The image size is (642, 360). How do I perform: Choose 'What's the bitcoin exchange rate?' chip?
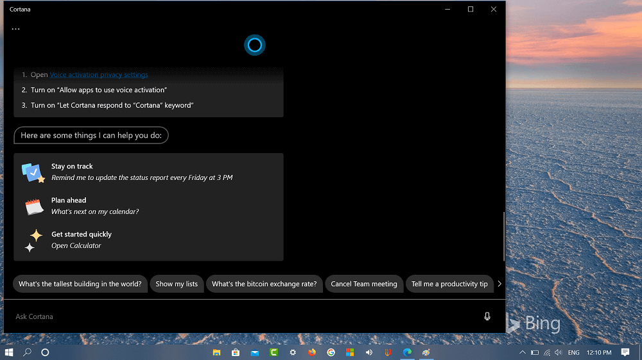[x=264, y=284]
